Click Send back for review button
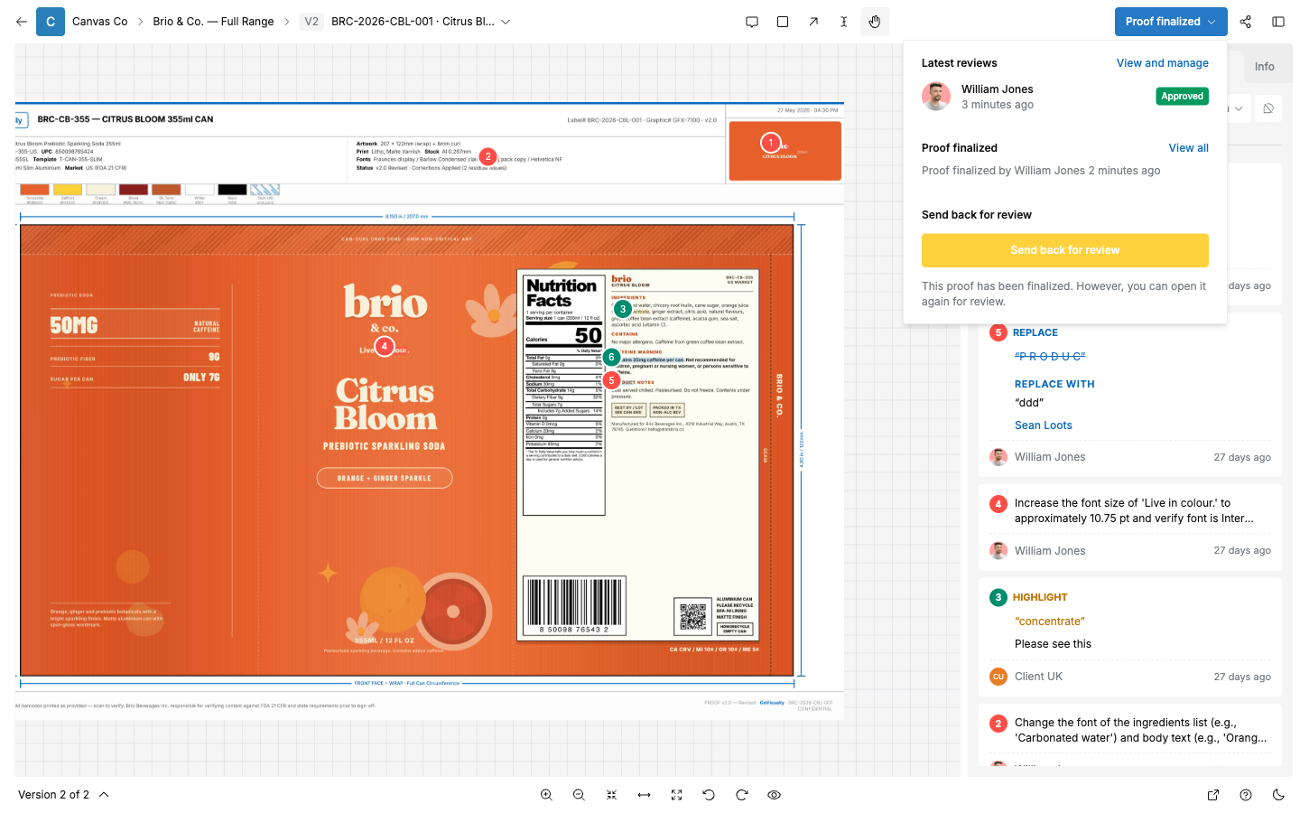1300x813 pixels. click(1064, 250)
